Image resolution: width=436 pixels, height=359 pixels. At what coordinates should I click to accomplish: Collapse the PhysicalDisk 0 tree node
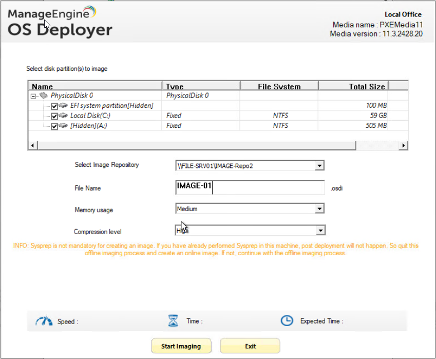34,96
